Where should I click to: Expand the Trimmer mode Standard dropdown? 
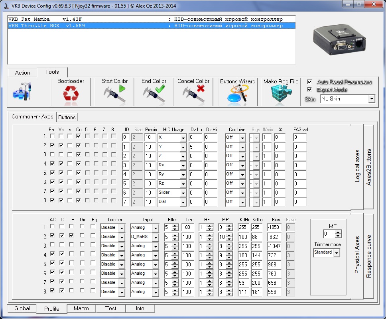click(x=337, y=253)
